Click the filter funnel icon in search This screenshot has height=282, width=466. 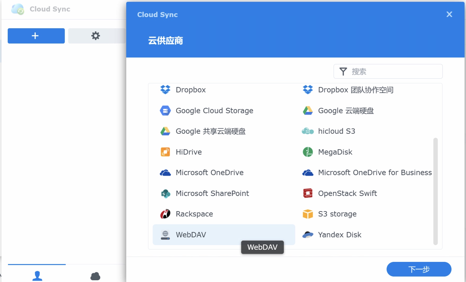tap(343, 72)
